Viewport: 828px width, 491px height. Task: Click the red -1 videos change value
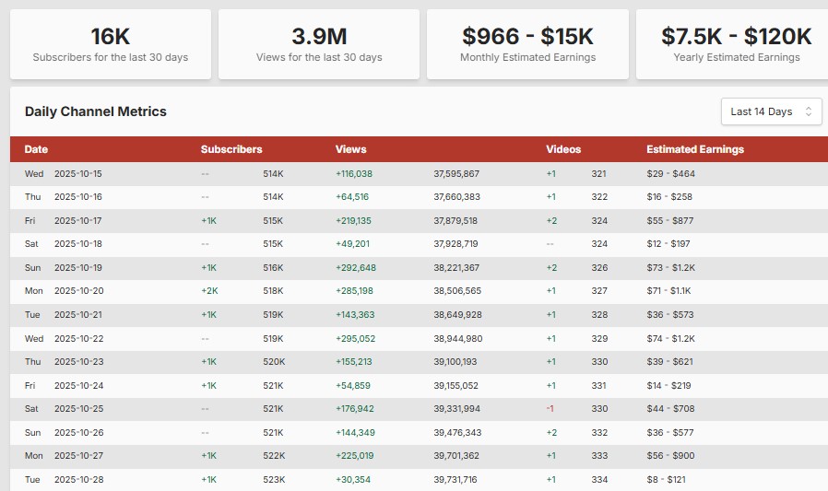click(550, 409)
